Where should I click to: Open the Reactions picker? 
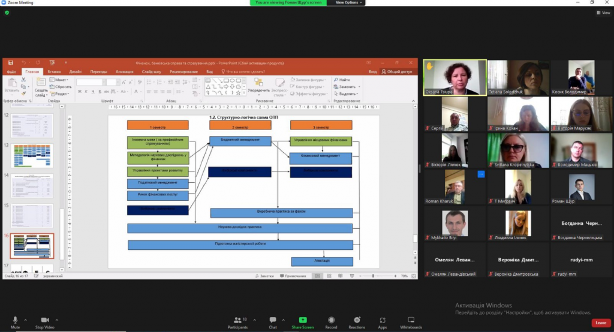(x=357, y=321)
